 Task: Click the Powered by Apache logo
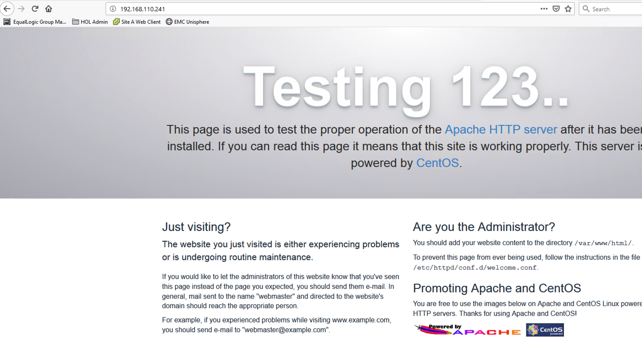pyautogui.click(x=467, y=330)
